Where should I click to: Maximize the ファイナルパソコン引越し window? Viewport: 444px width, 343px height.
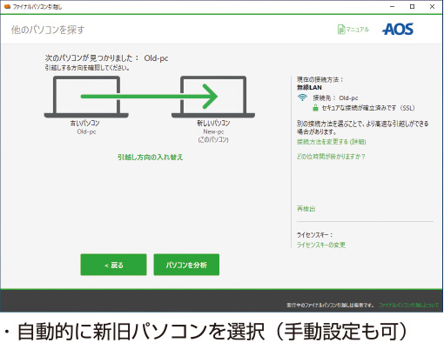[x=412, y=6]
